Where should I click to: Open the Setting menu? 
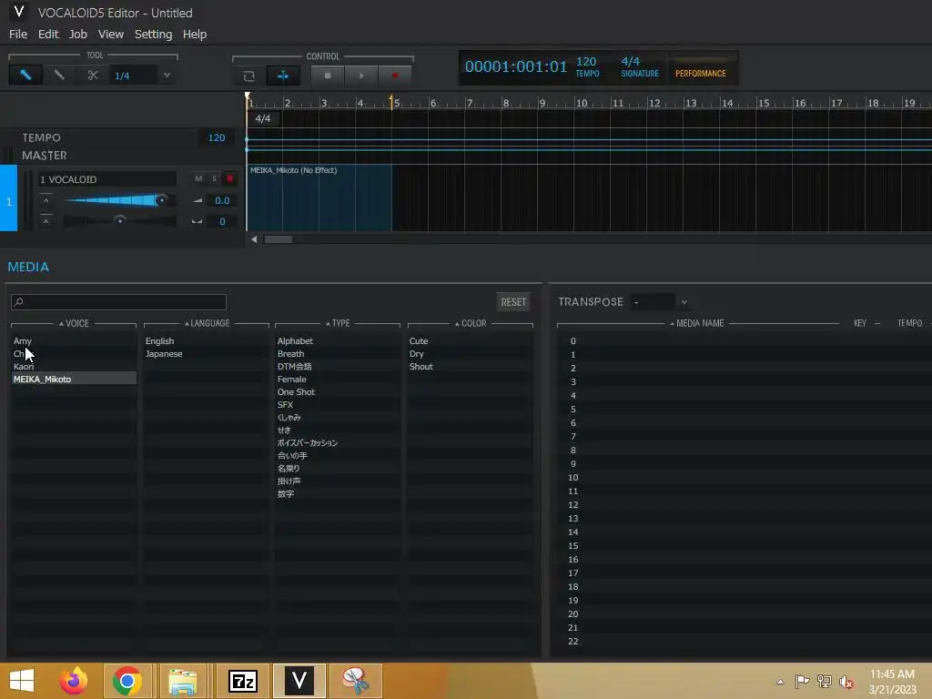point(153,35)
